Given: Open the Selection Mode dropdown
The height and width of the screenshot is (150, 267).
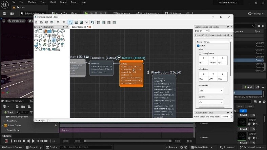Looking at the screenshot, I should 33,14.
